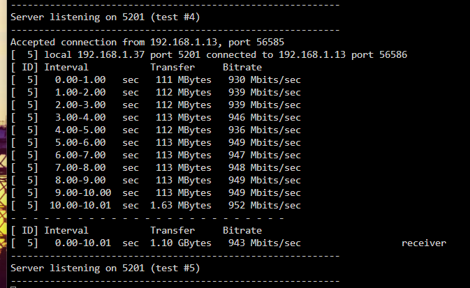The image size is (470, 288).
Task: Click the first 'Transfer' column header
Action: 172,67
